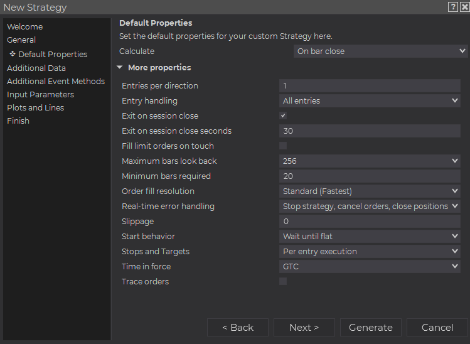Open Stops and Targets dropdown
Screen dimensions: 470x344
coord(370,251)
